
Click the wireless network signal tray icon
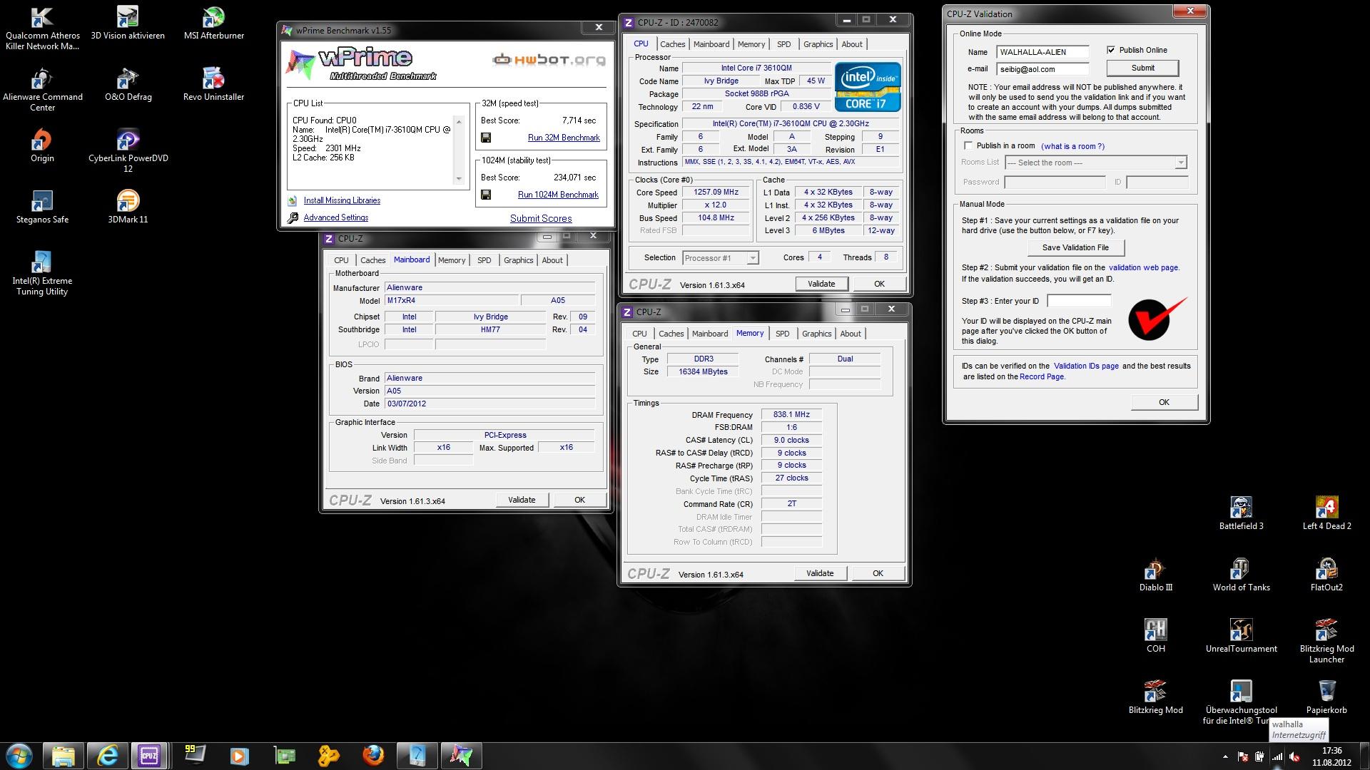(x=1277, y=757)
